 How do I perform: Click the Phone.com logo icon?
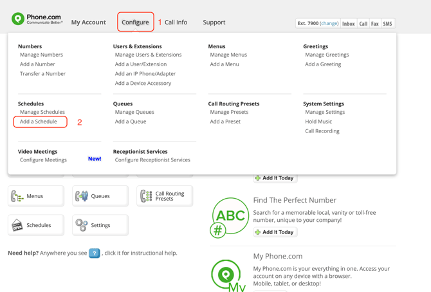click(x=18, y=19)
